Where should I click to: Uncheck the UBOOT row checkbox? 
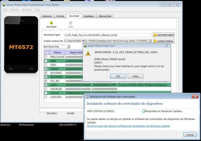point(46,69)
